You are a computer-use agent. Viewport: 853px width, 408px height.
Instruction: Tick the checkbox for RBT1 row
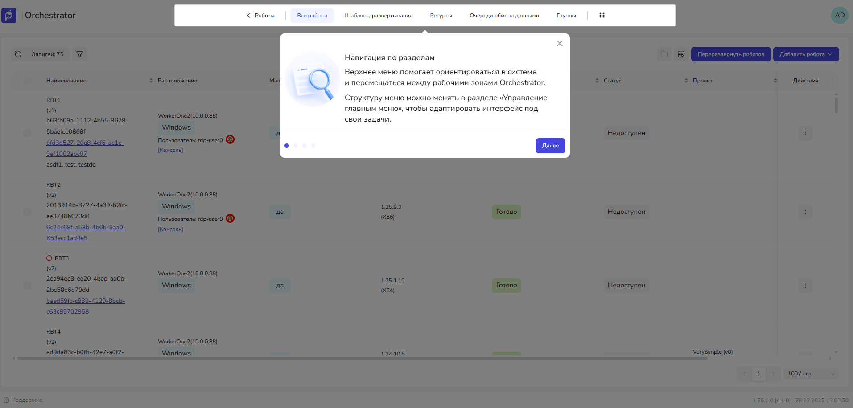click(28, 133)
